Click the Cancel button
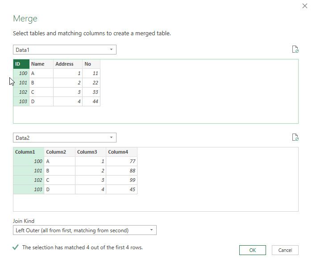Image resolution: width=312 pixels, height=268 pixels. [285, 250]
